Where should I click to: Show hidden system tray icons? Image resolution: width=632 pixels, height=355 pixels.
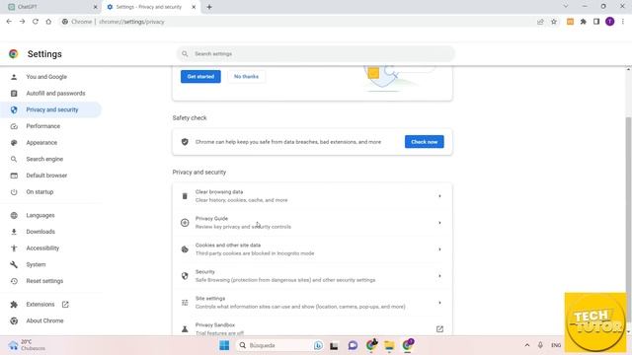(x=526, y=345)
